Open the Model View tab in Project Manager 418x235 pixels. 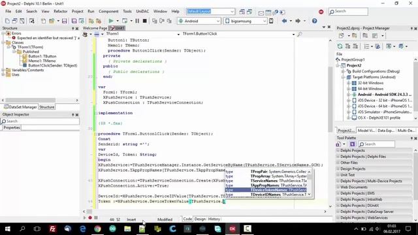[366, 131]
